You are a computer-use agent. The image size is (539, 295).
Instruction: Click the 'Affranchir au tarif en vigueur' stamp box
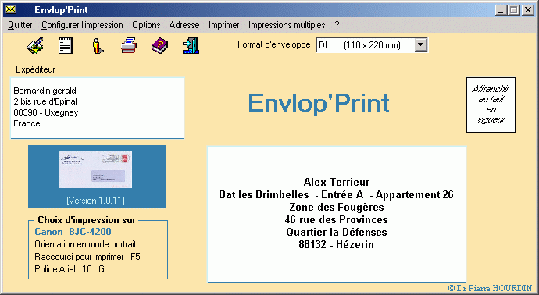[x=491, y=105]
